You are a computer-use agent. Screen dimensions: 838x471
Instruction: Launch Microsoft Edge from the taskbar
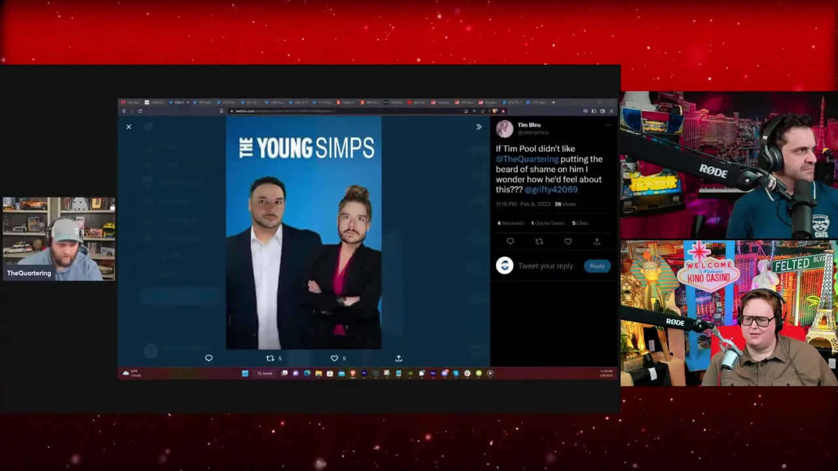click(307, 374)
